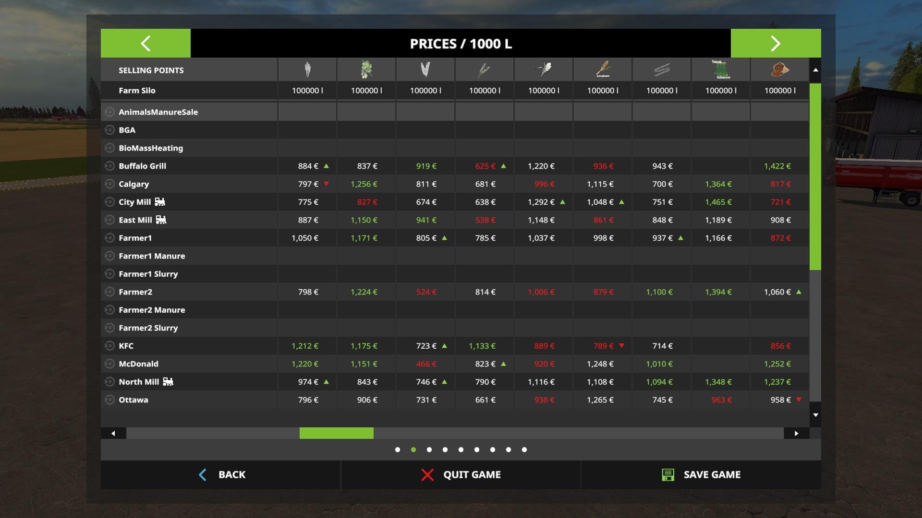Go to next page using right green arrow

coord(776,43)
